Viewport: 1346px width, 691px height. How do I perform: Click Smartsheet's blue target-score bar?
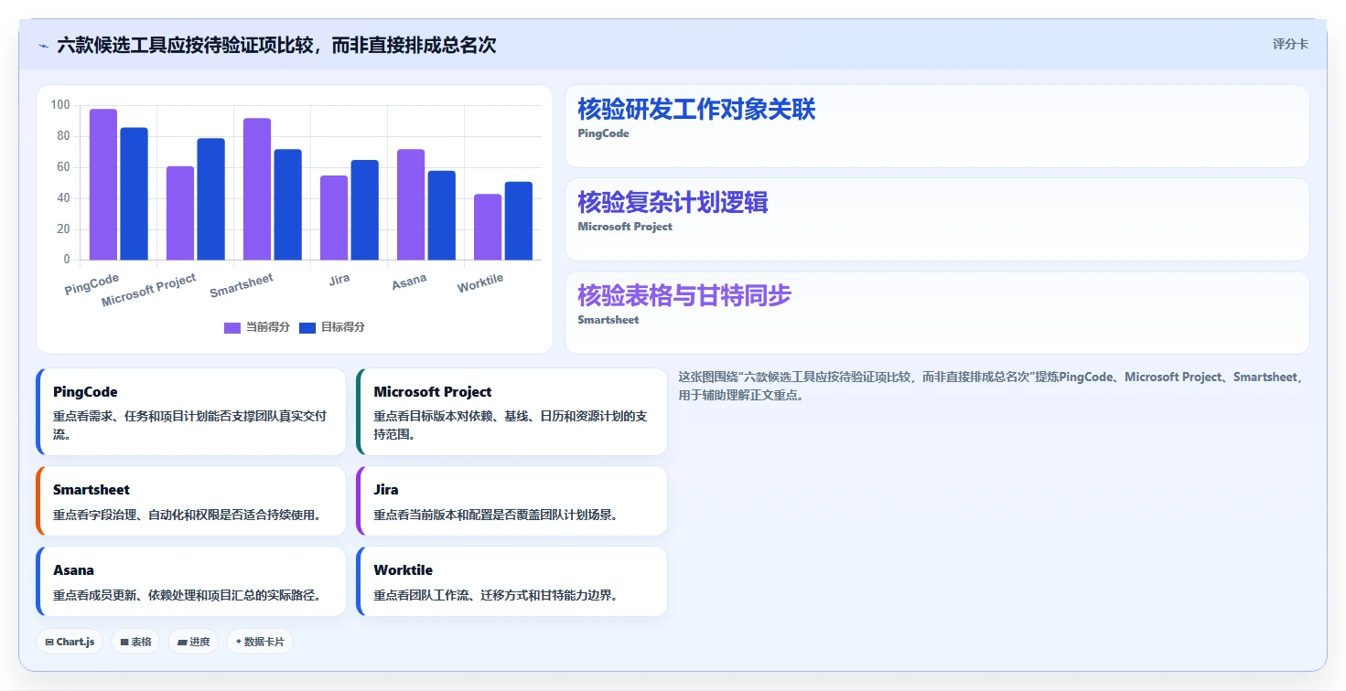click(287, 205)
